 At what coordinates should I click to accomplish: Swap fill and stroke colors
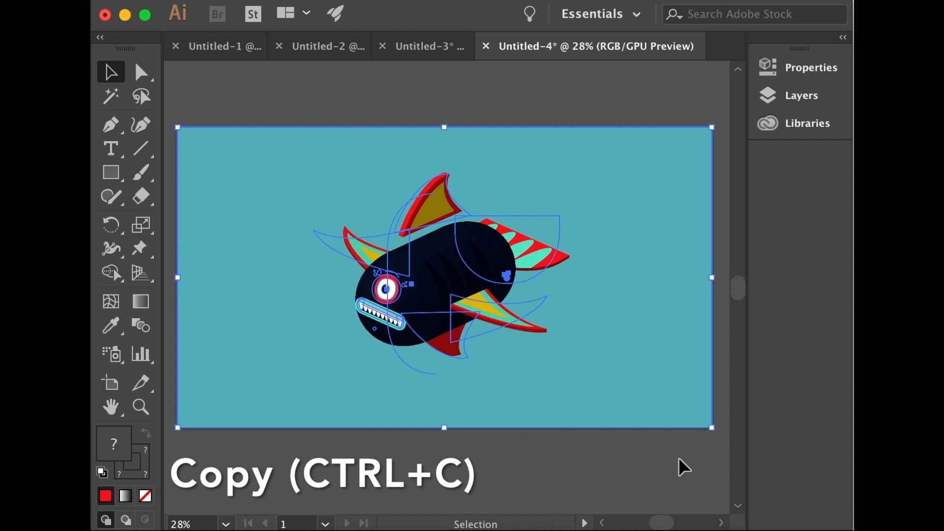pyautogui.click(x=146, y=433)
